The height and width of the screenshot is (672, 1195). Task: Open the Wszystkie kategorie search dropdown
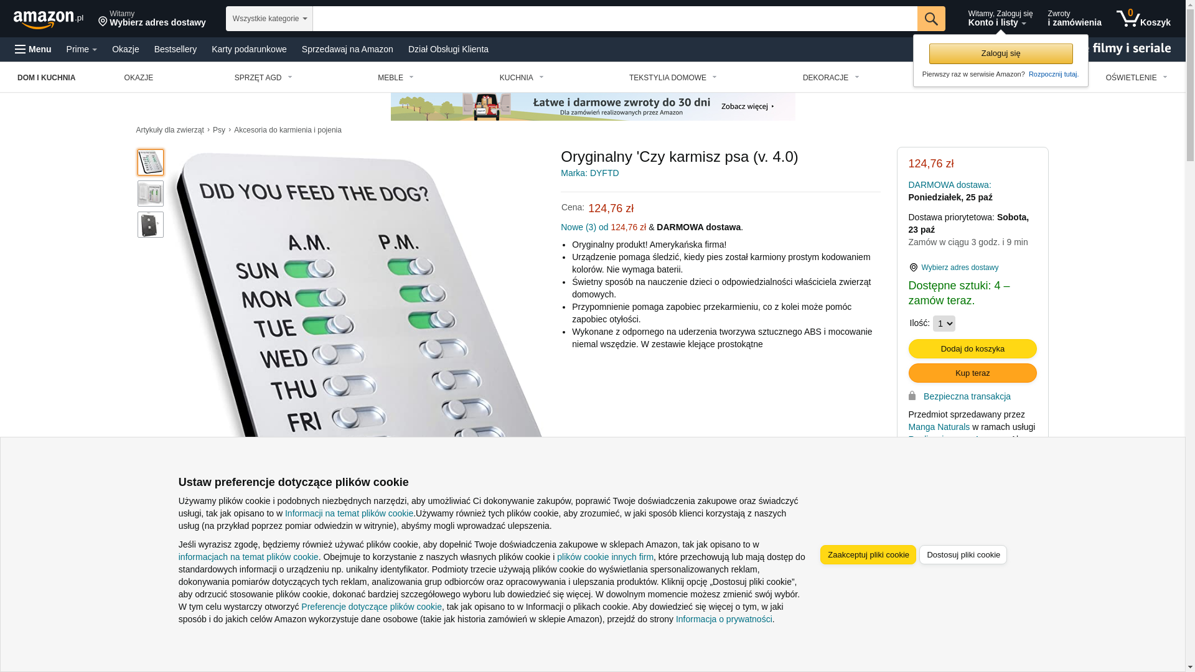coord(269,19)
